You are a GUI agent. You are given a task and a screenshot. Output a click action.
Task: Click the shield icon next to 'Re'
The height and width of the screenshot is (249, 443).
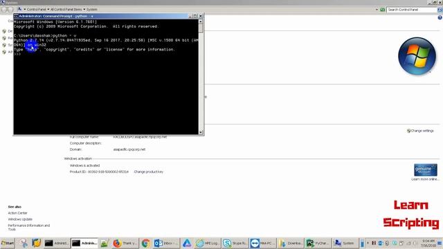(4, 38)
